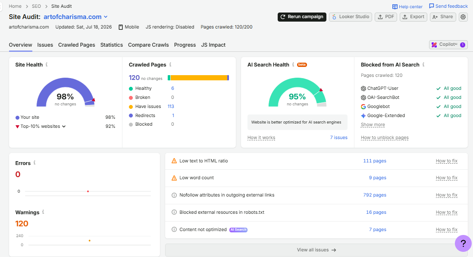Click info icon beside Nofollow attributes row
The image size is (473, 257).
click(174, 195)
